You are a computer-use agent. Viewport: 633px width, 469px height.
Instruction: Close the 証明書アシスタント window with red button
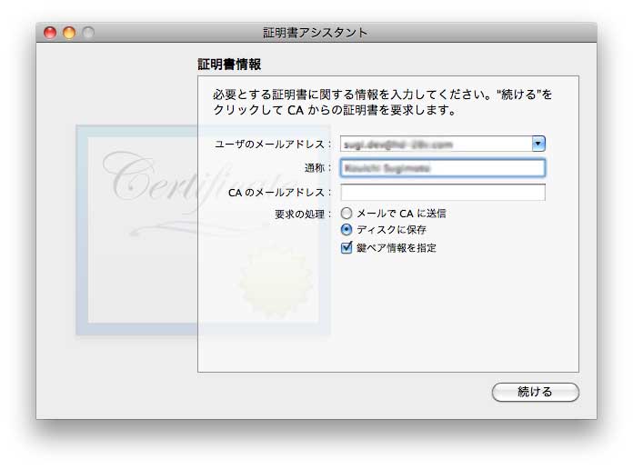(x=50, y=33)
